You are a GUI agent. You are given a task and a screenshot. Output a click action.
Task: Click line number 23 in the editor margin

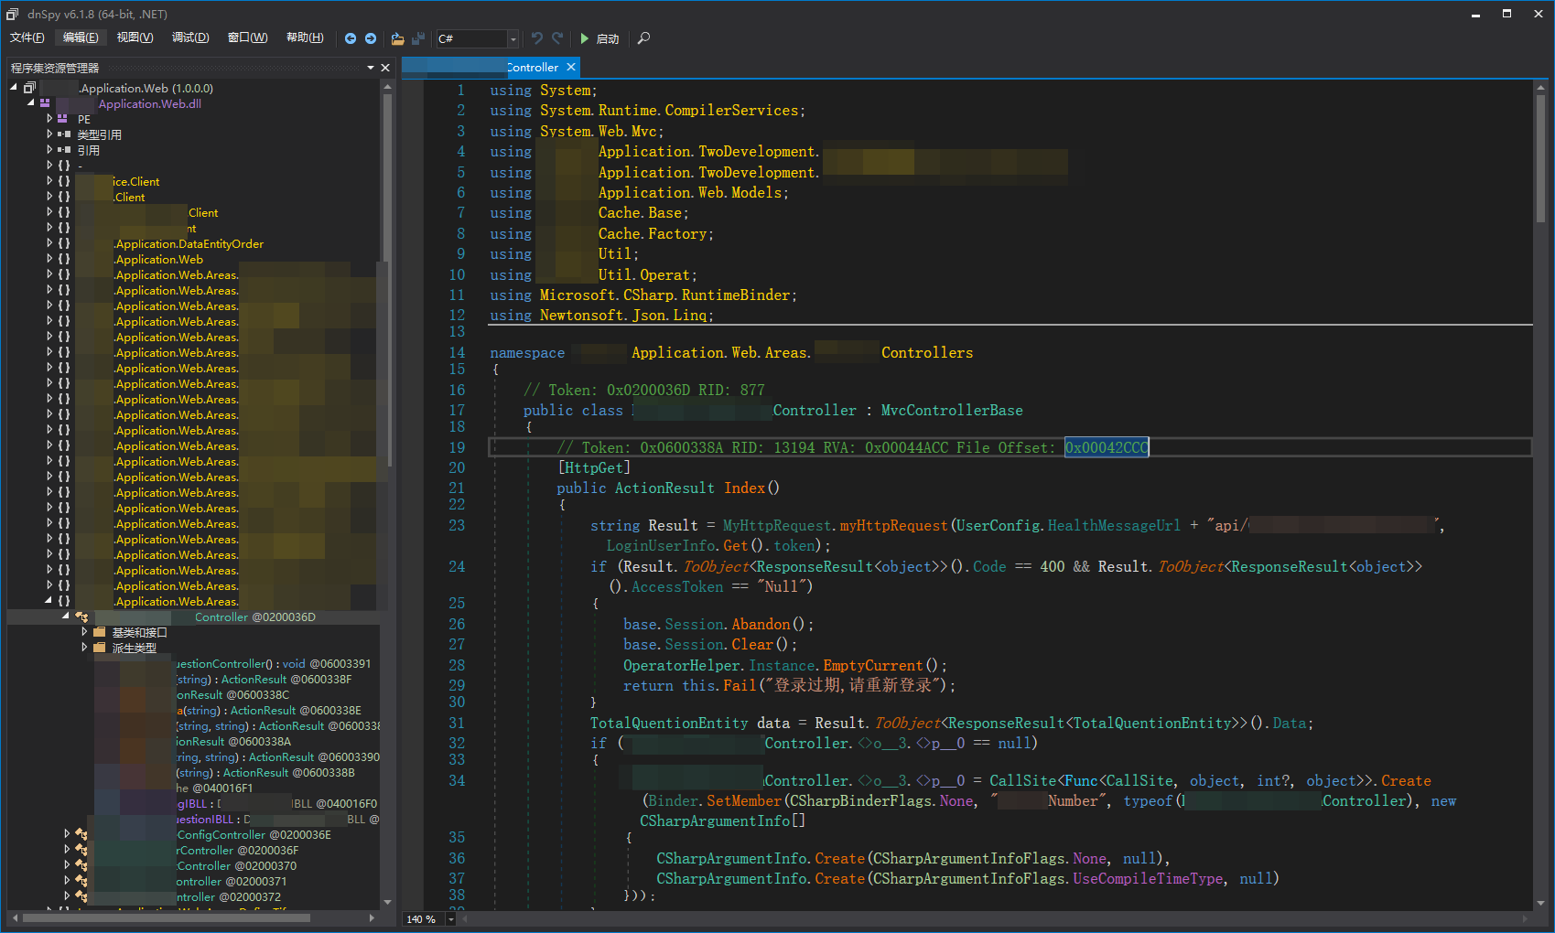click(457, 526)
